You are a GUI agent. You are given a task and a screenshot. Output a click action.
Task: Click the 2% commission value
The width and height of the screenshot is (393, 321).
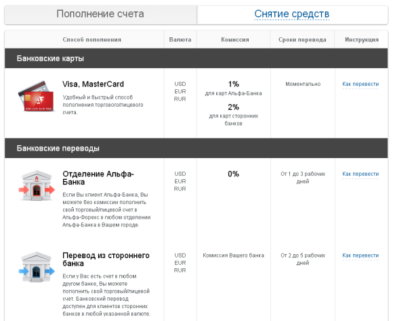233,107
